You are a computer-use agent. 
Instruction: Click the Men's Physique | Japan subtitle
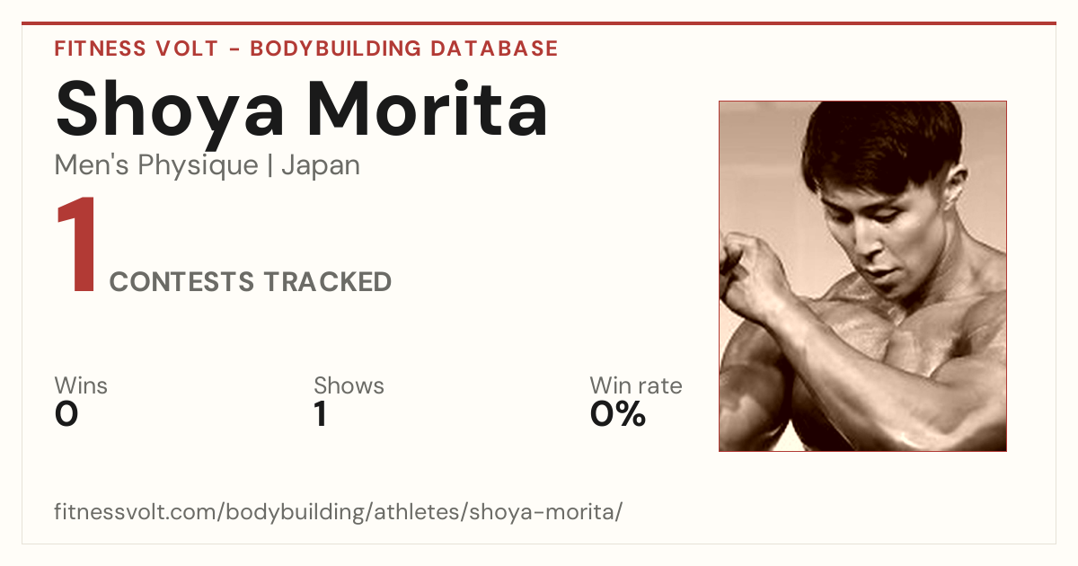(x=208, y=166)
